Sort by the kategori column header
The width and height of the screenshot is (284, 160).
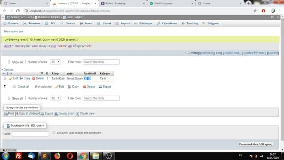click(x=105, y=73)
